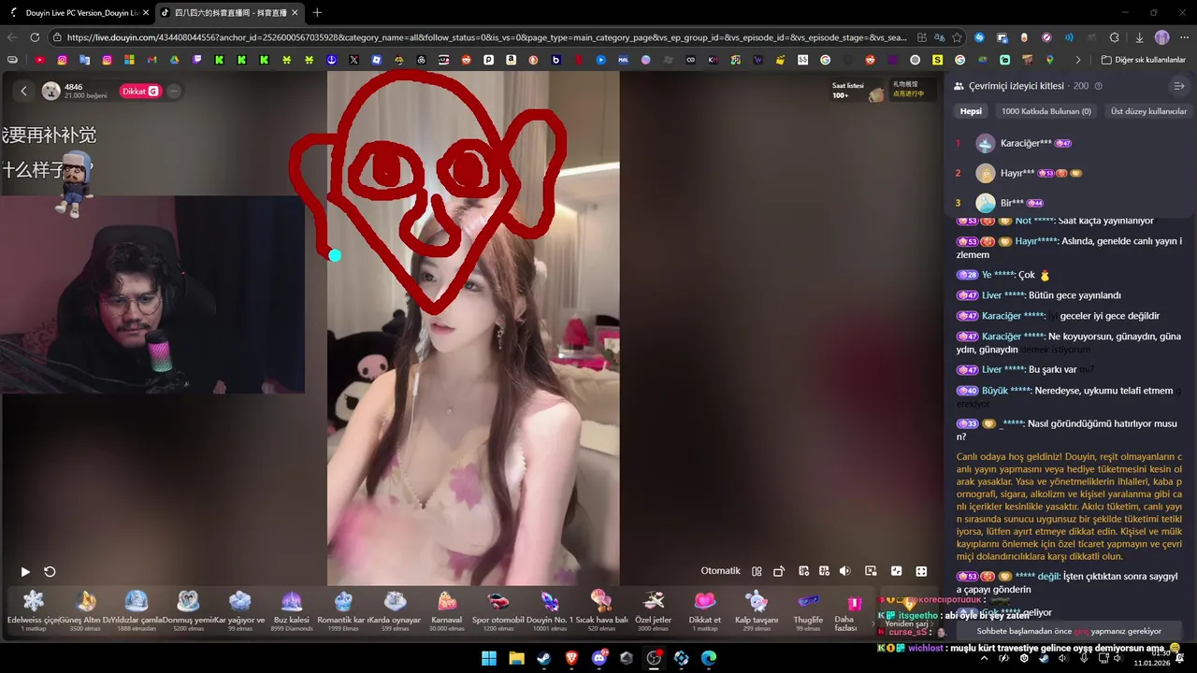Screen dimensions: 1197x673
Task: Open a new browser tab
Action: (317, 12)
